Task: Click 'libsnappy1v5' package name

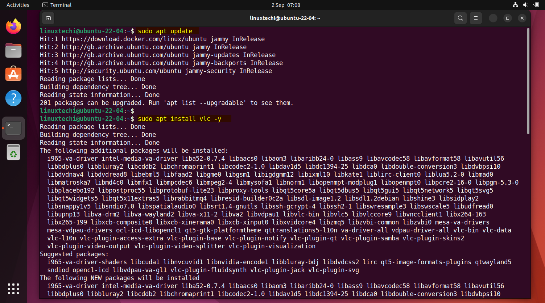Action: (69, 206)
